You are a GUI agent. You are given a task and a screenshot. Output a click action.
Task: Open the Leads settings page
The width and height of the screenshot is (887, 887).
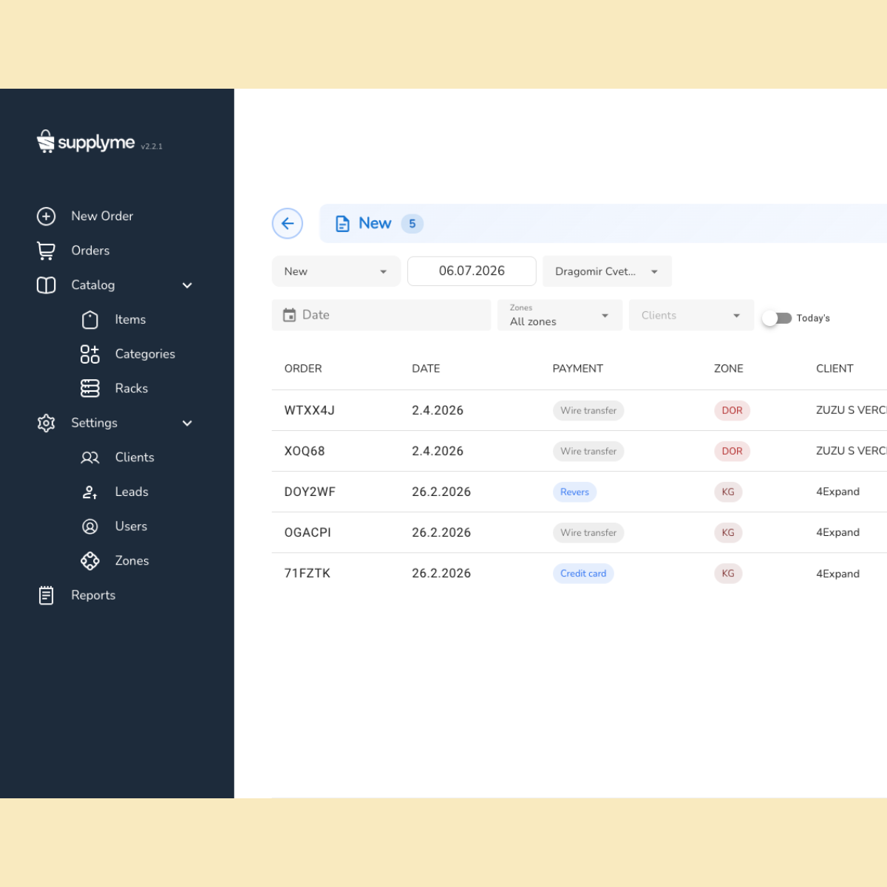(x=132, y=492)
